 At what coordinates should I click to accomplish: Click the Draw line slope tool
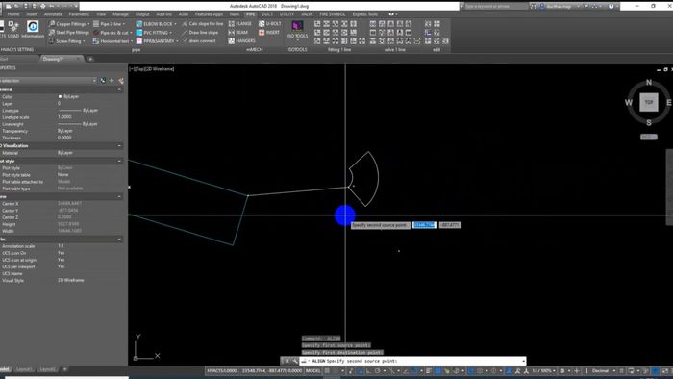tap(200, 33)
